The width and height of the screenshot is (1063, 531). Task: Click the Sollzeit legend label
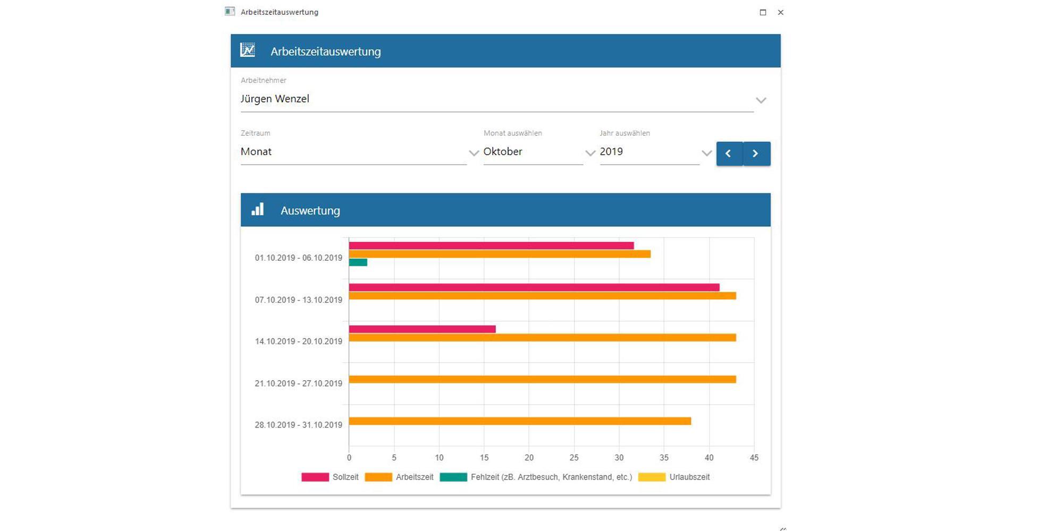(x=345, y=477)
